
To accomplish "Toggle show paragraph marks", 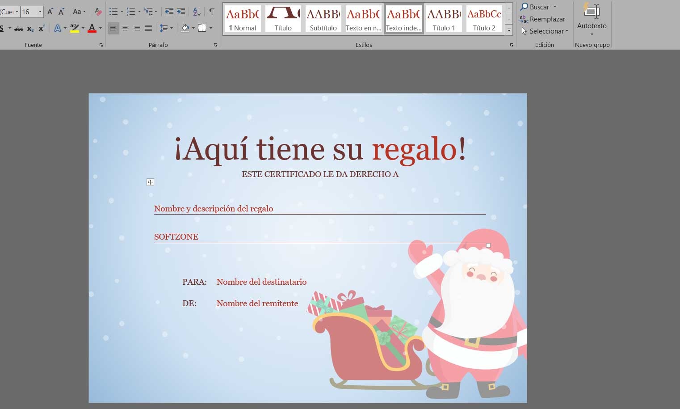I will pyautogui.click(x=212, y=12).
